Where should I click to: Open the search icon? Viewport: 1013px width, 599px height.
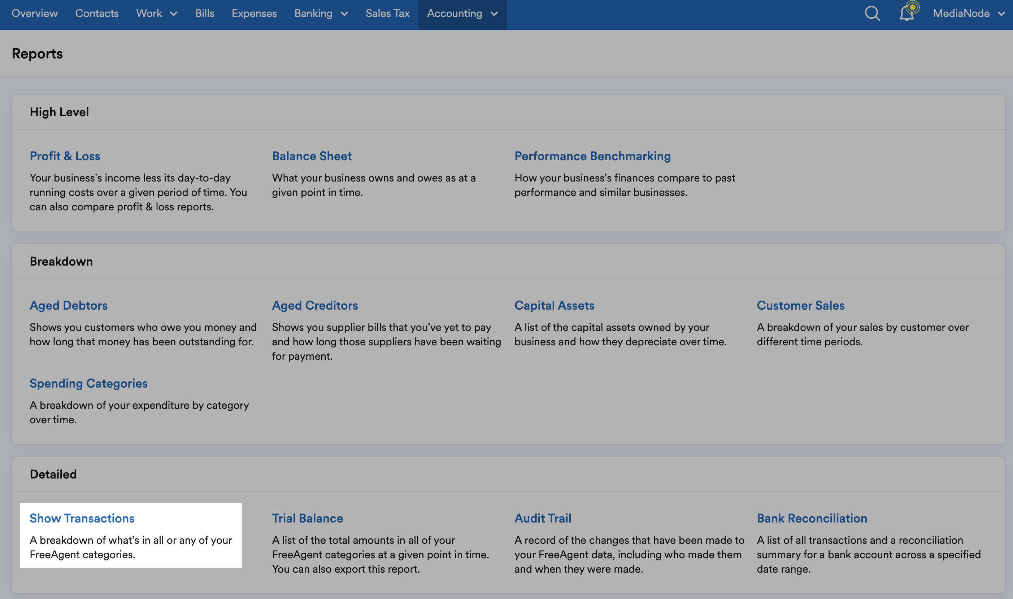(872, 13)
